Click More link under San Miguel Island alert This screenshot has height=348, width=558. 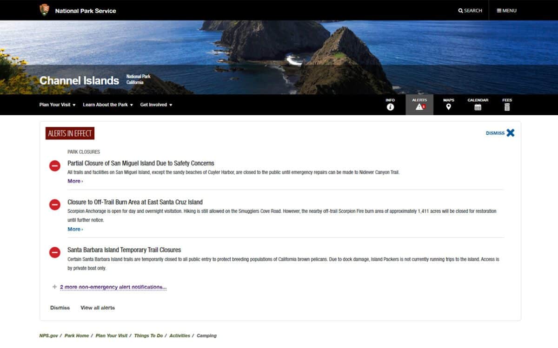pos(75,181)
